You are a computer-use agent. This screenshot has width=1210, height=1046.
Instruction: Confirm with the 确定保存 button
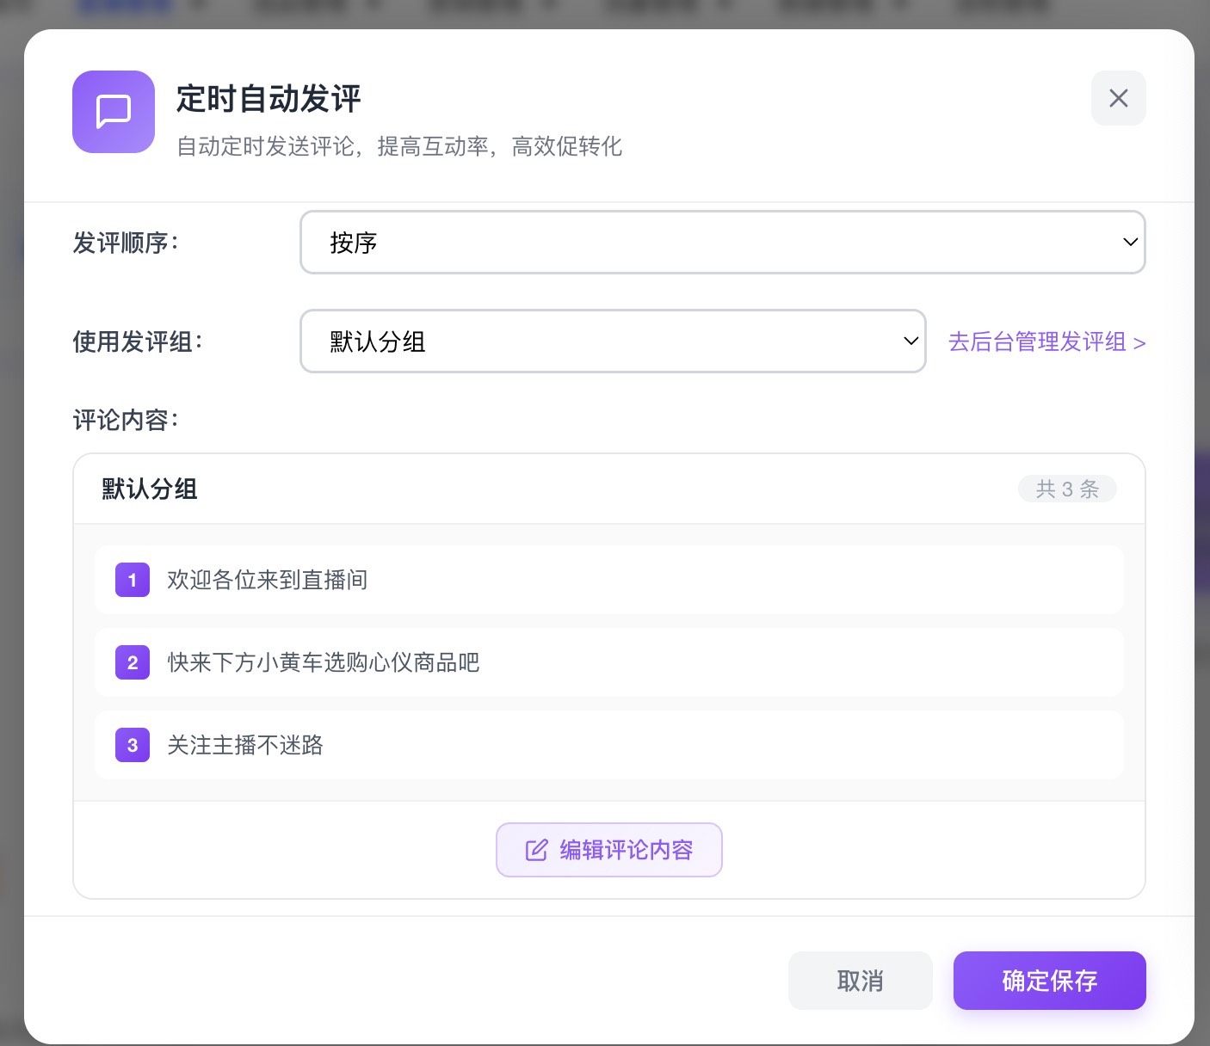[x=1049, y=981]
